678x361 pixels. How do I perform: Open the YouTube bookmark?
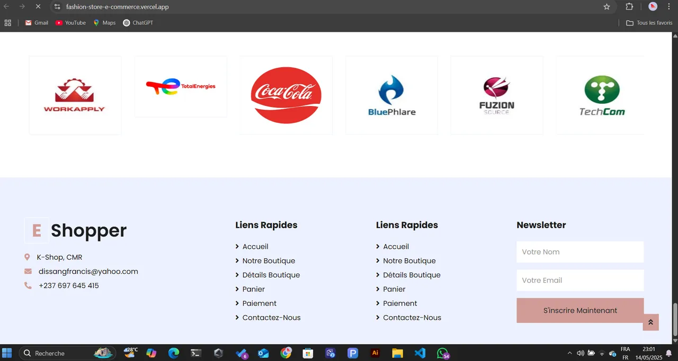click(70, 23)
